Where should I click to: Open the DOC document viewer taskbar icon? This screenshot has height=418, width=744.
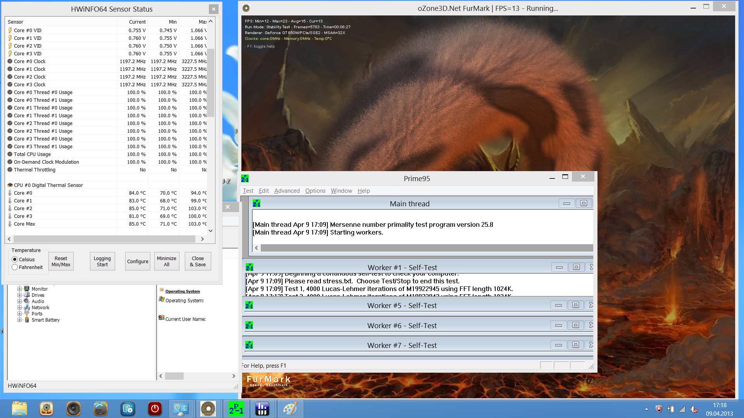coord(101,409)
